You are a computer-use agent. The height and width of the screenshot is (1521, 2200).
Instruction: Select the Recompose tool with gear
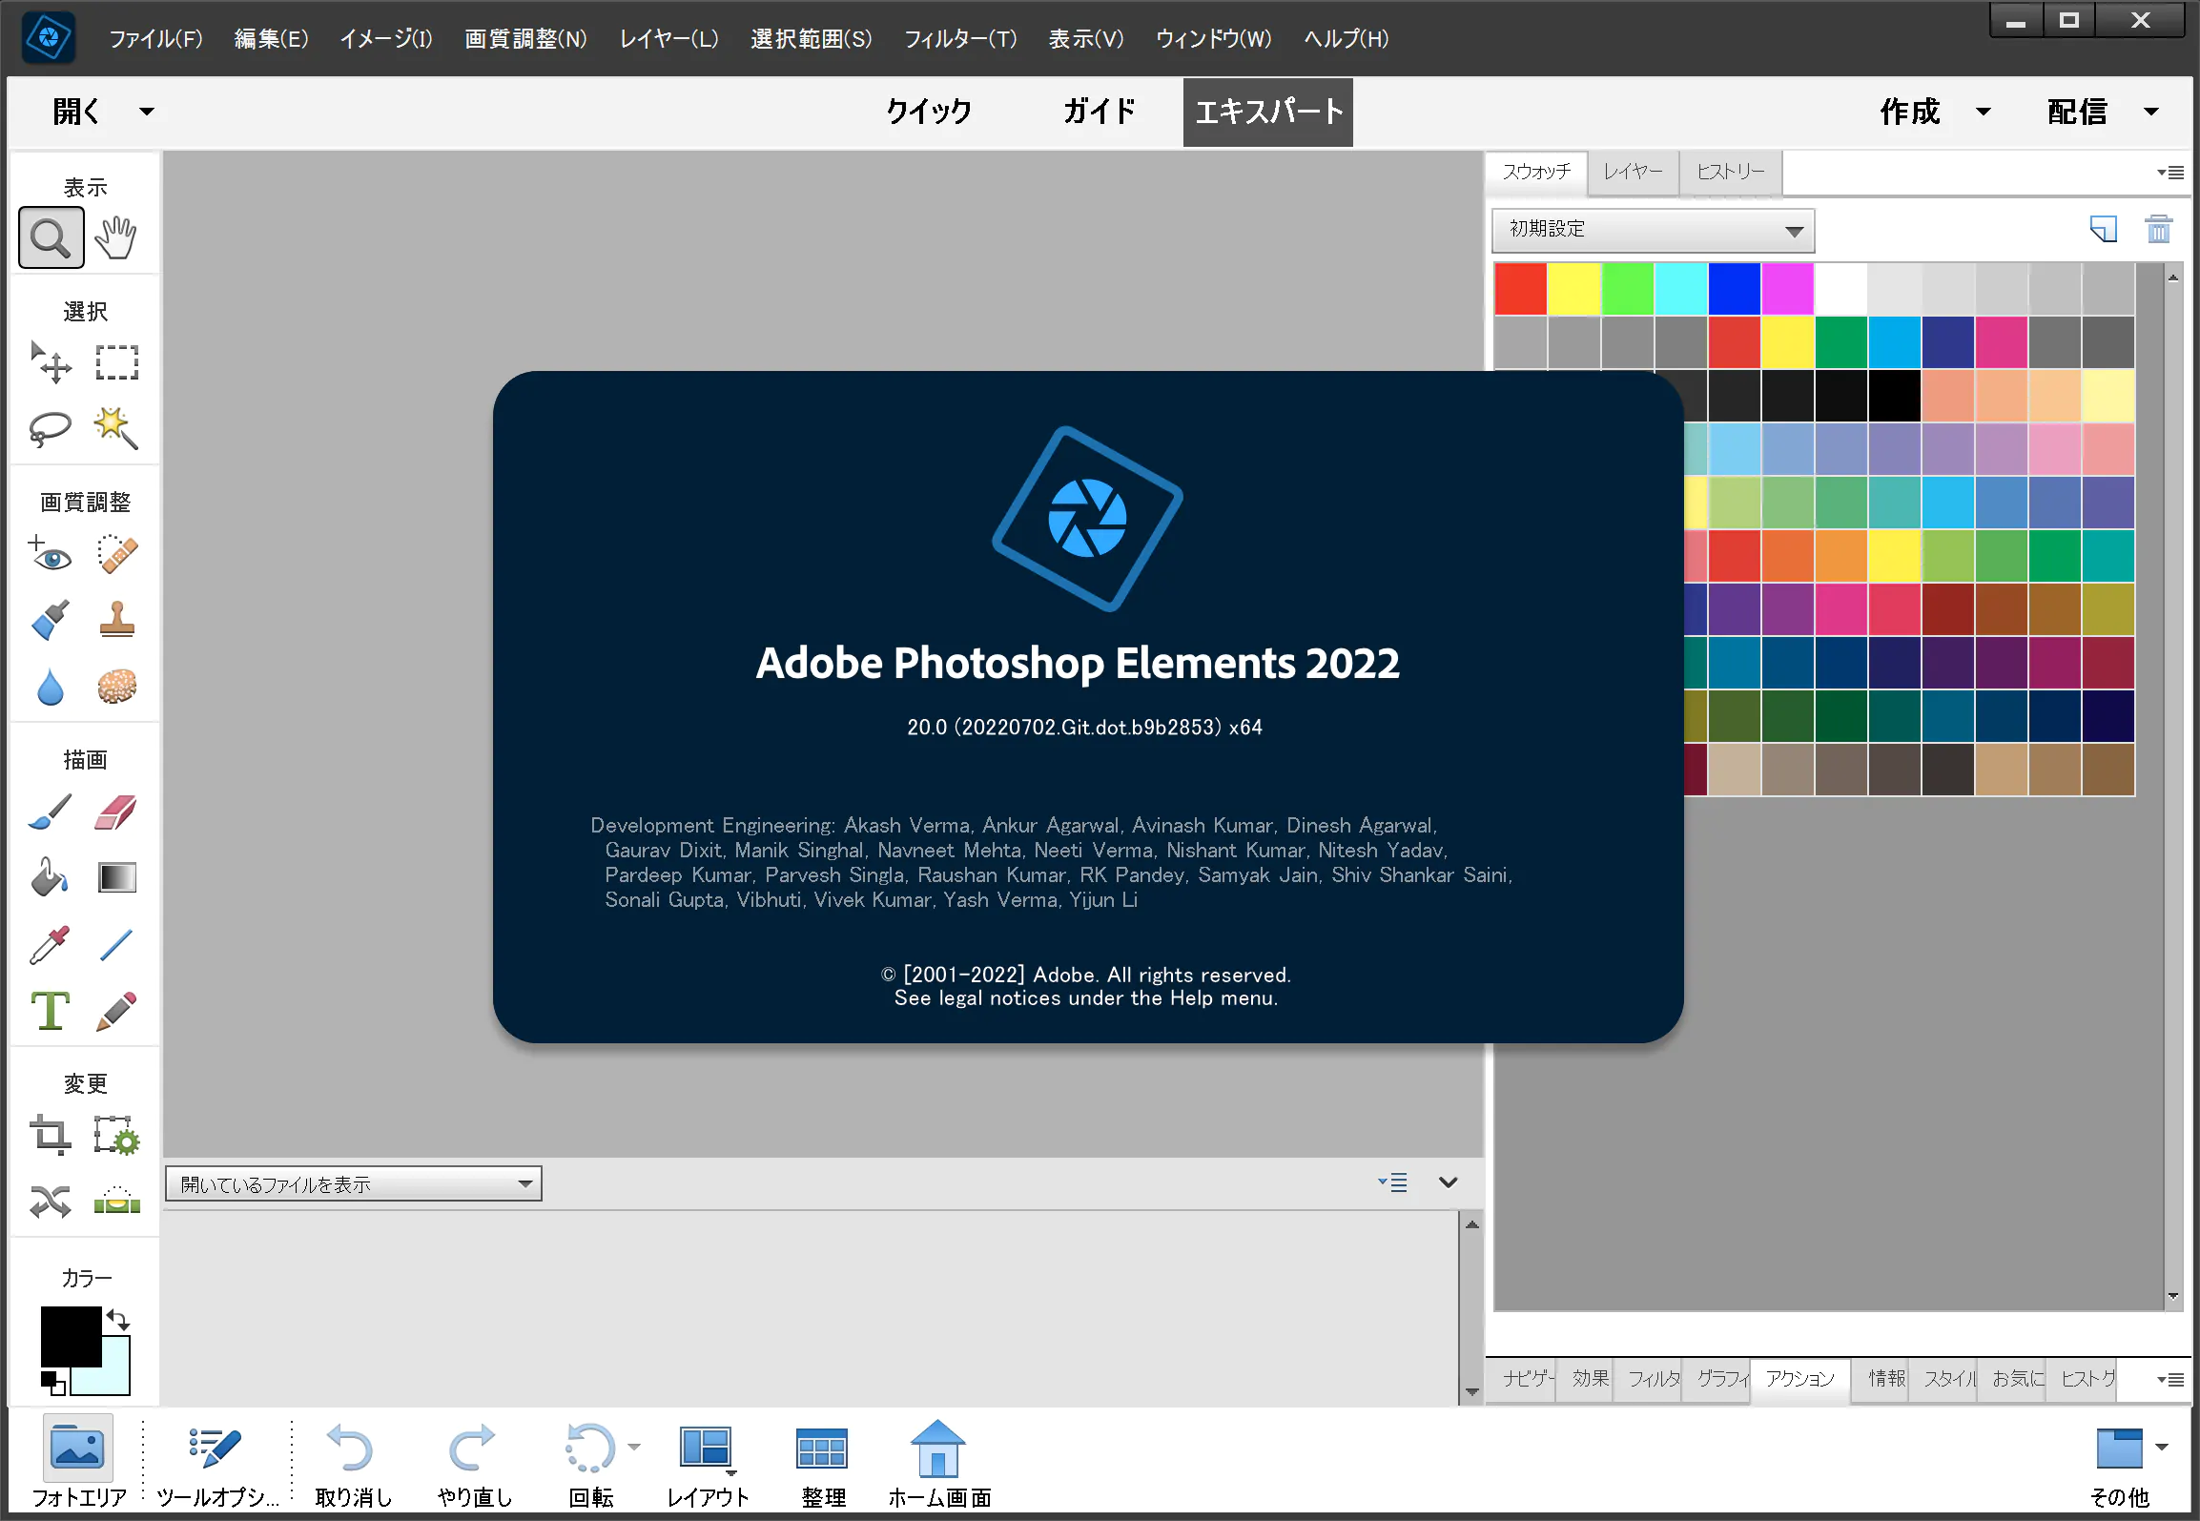(116, 1135)
